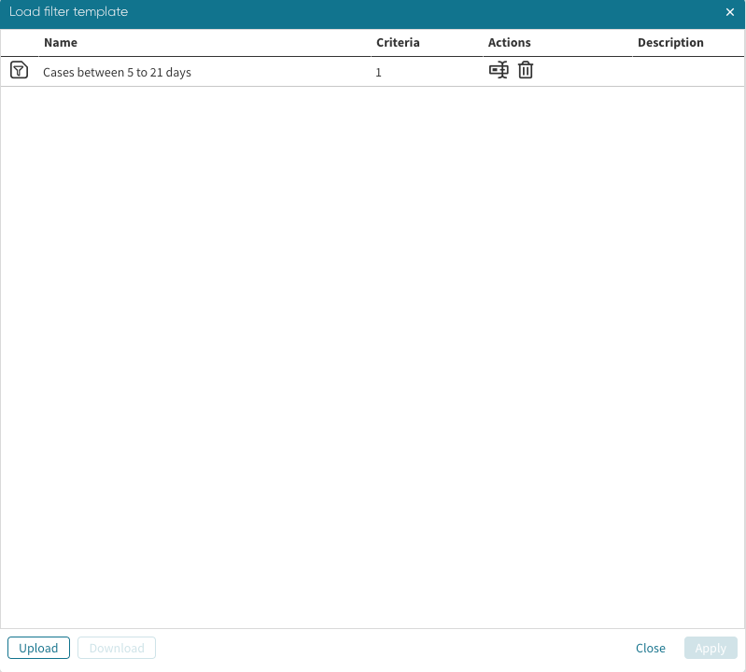Click the "Load filter template" title bar text
Image resolution: width=746 pixels, height=672 pixels.
click(69, 12)
